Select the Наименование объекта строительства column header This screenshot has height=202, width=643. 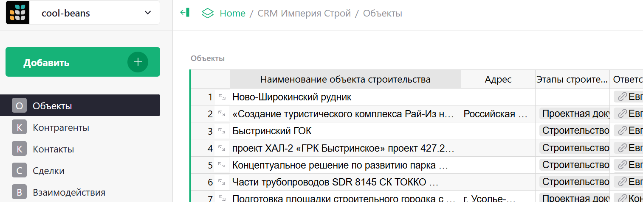tap(345, 80)
